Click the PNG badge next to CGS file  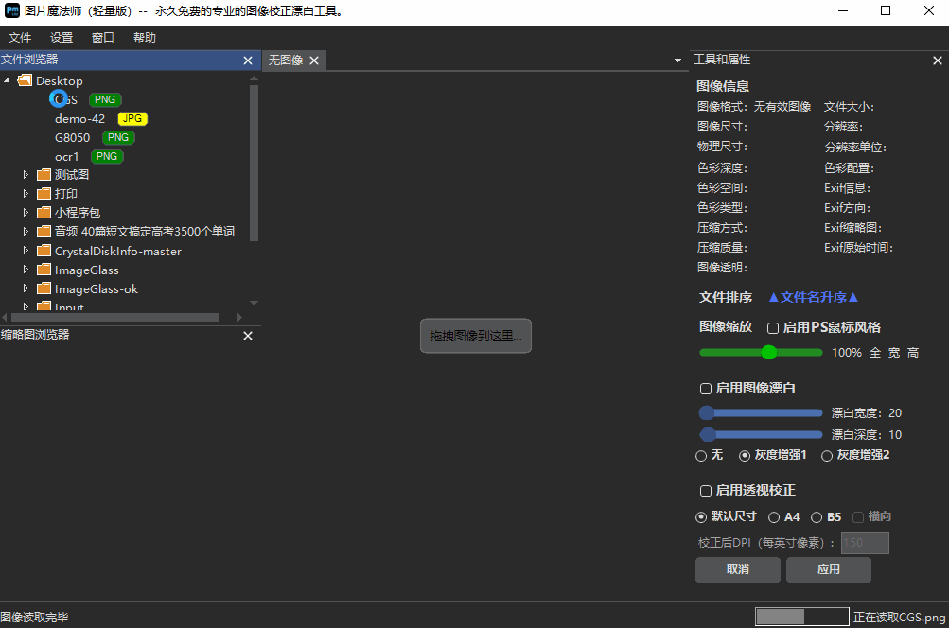104,99
